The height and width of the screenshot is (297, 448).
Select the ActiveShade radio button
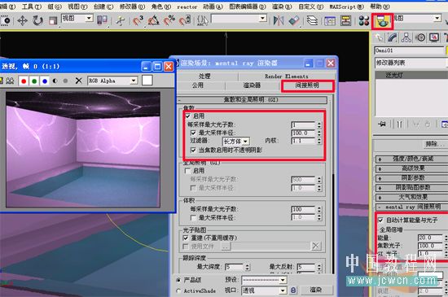pos(178,290)
